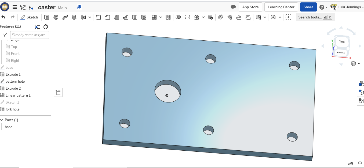Screen dimensions: 364x168
Task: Expand the Thicken tool dropdown arrow
Action: pyautogui.click(x=90, y=17)
